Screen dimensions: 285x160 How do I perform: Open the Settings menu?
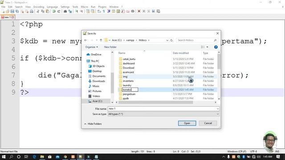click(65, 7)
